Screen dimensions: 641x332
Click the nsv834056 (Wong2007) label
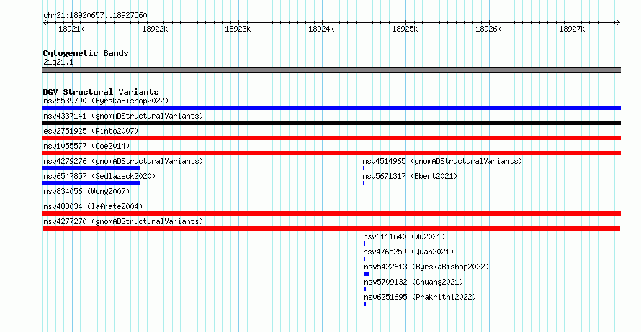[x=86, y=191]
